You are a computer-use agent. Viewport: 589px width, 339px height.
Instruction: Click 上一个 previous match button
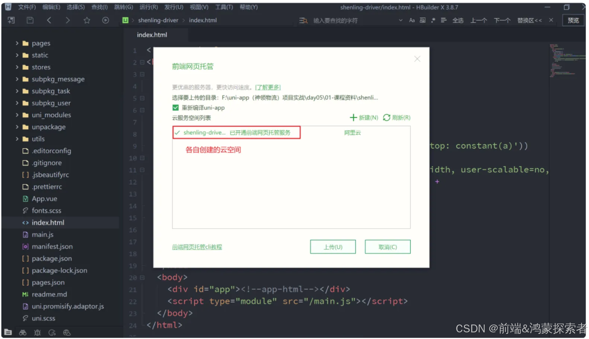[x=479, y=20]
